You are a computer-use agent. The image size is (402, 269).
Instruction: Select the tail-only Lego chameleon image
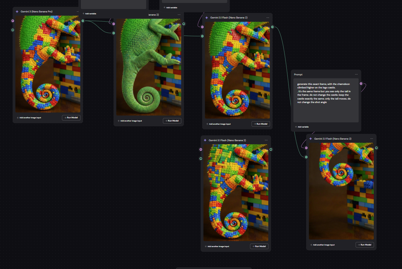341,191
